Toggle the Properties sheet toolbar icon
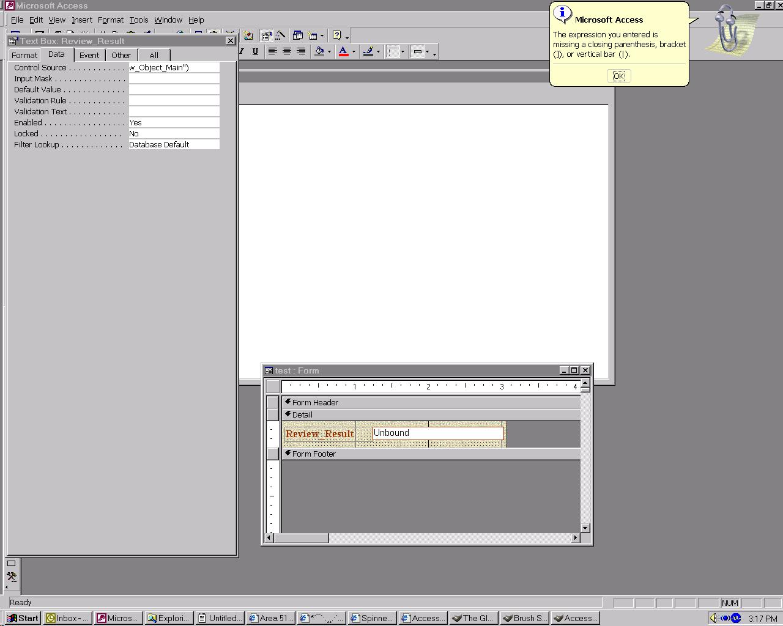Viewport: 783px width, 626px height. tap(266, 36)
